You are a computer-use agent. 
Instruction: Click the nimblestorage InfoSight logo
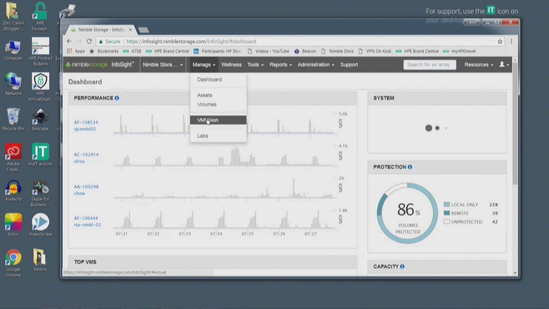pyautogui.click(x=100, y=64)
